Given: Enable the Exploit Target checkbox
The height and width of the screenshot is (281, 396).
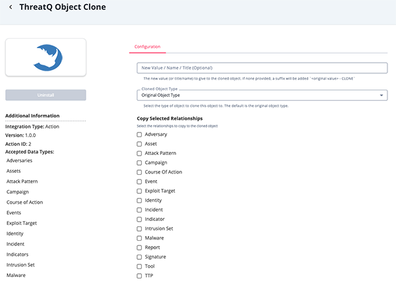Looking at the screenshot, I should [x=139, y=191].
